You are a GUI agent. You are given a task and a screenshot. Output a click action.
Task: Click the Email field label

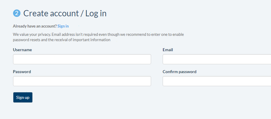[168, 50]
